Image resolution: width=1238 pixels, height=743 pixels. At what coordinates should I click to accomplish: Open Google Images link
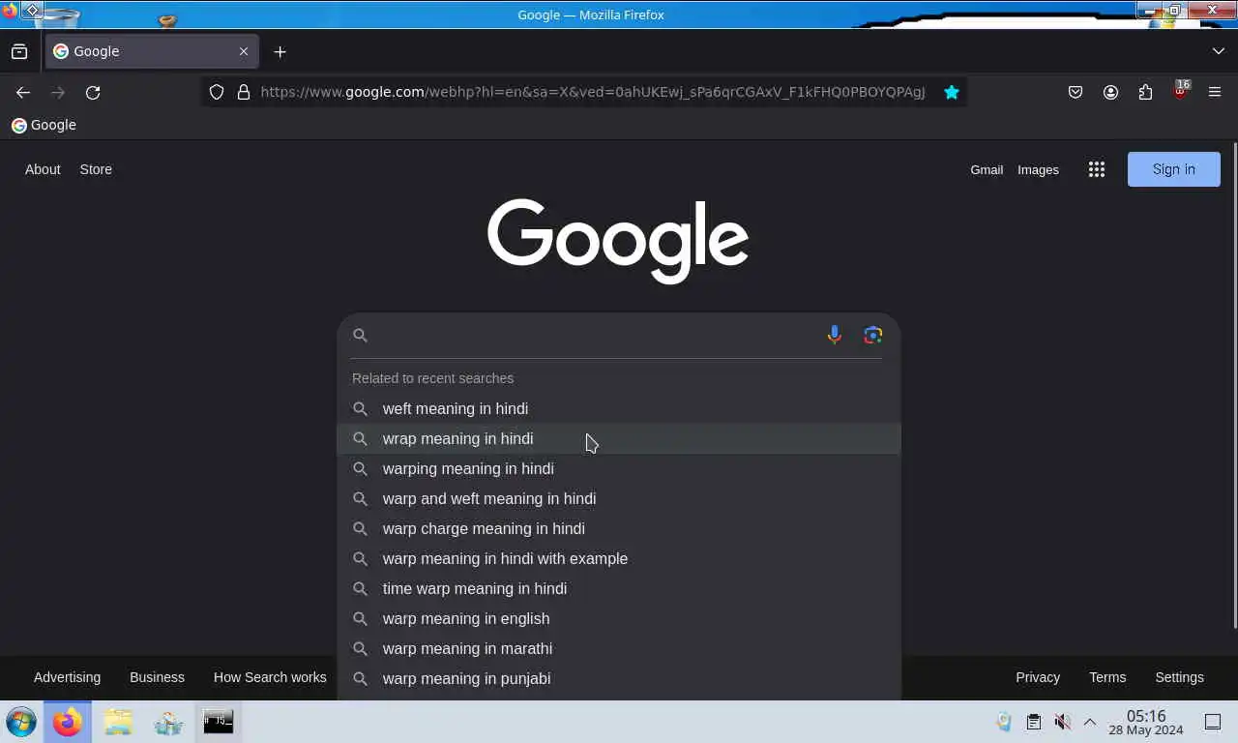tap(1038, 169)
